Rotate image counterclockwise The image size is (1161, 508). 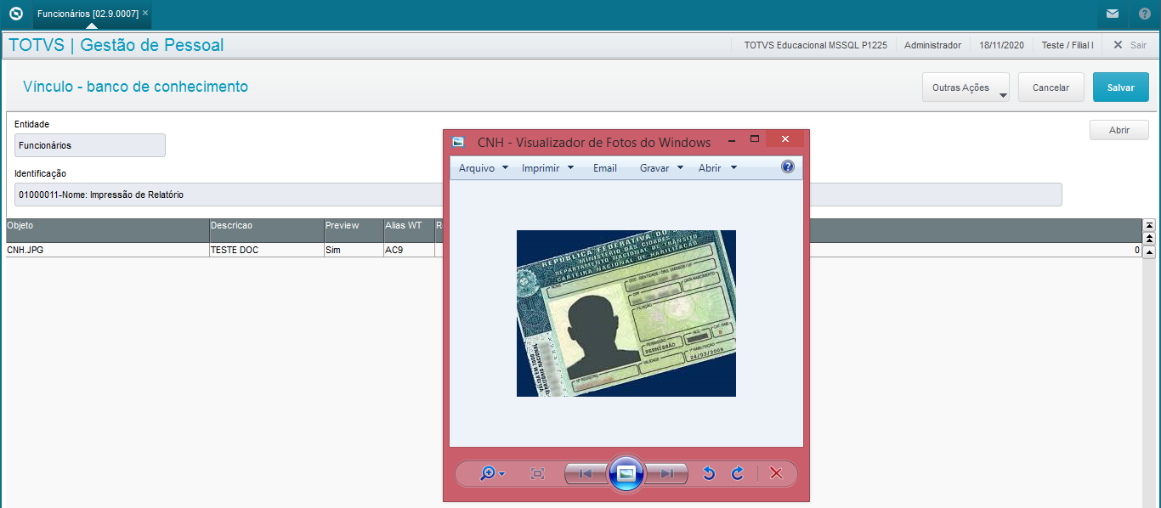(709, 473)
